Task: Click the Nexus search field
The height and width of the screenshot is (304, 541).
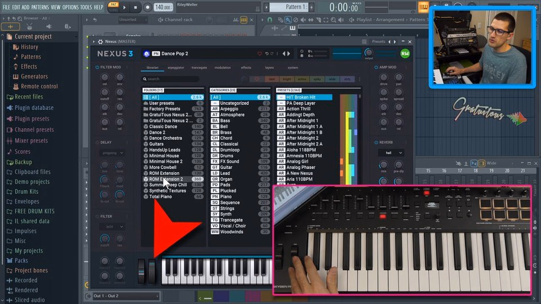Action: tap(170, 79)
